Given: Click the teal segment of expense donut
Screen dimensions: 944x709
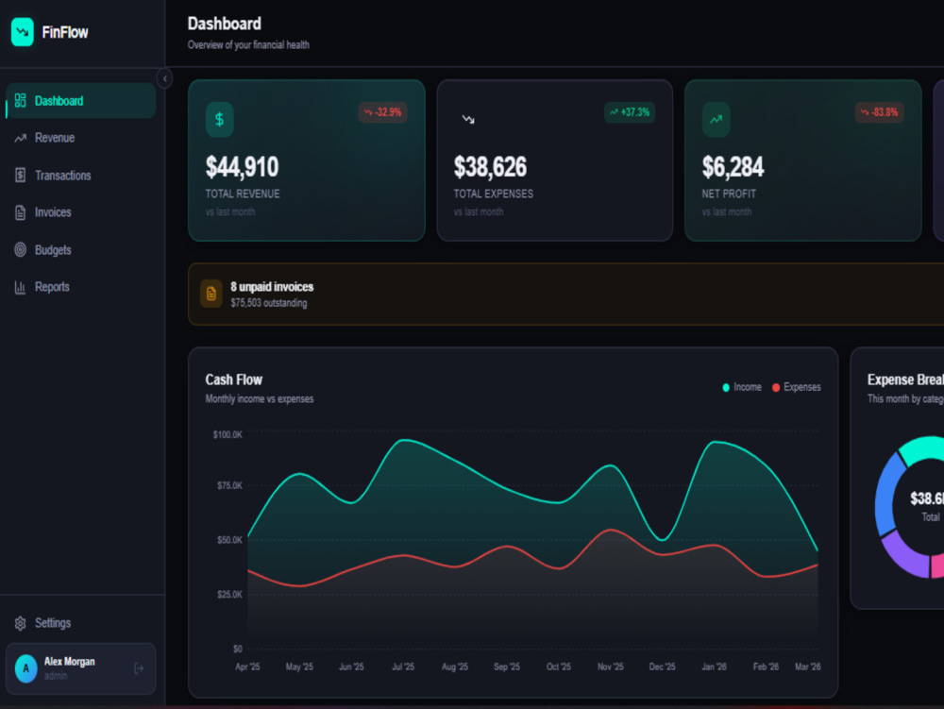Looking at the screenshot, I should (923, 449).
